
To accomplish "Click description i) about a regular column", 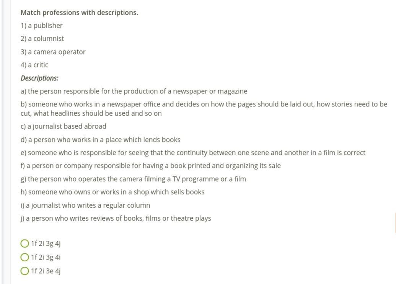I will [85, 205].
